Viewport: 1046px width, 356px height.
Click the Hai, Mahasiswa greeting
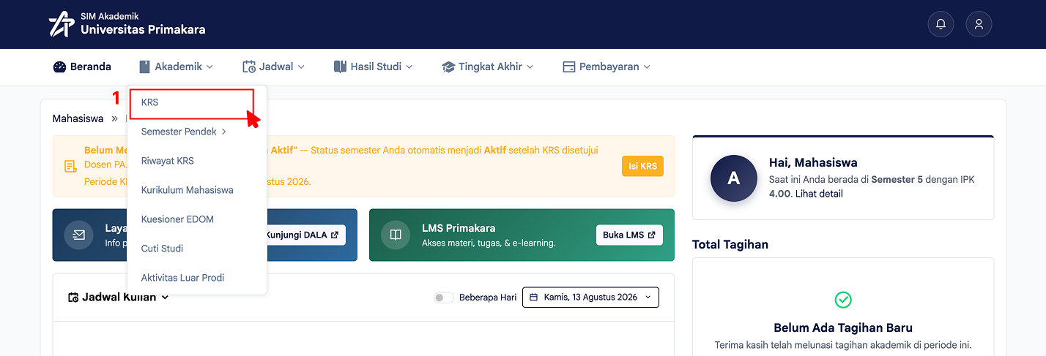(813, 162)
